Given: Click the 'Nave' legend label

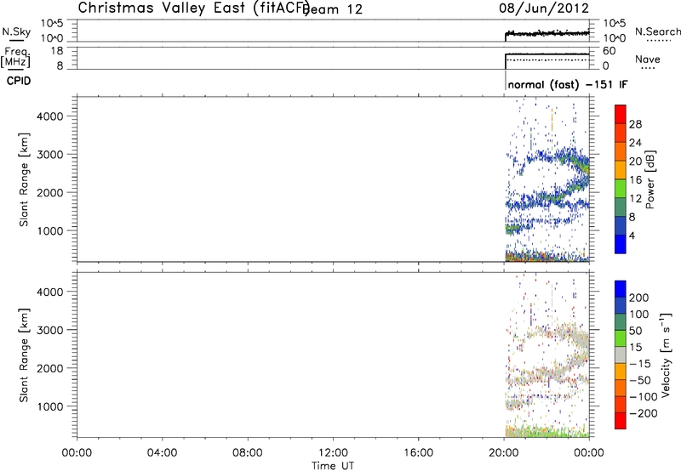Looking at the screenshot, I should (x=647, y=60).
